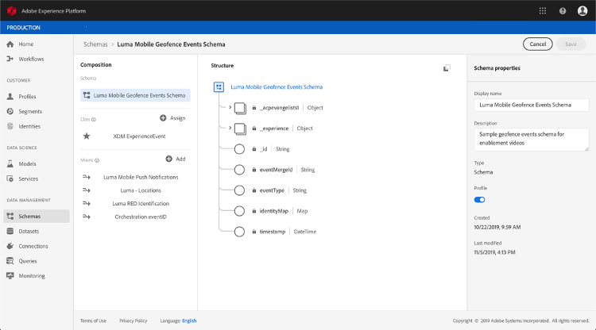
Task: Click the eventType field circle node
Action: 239,190
